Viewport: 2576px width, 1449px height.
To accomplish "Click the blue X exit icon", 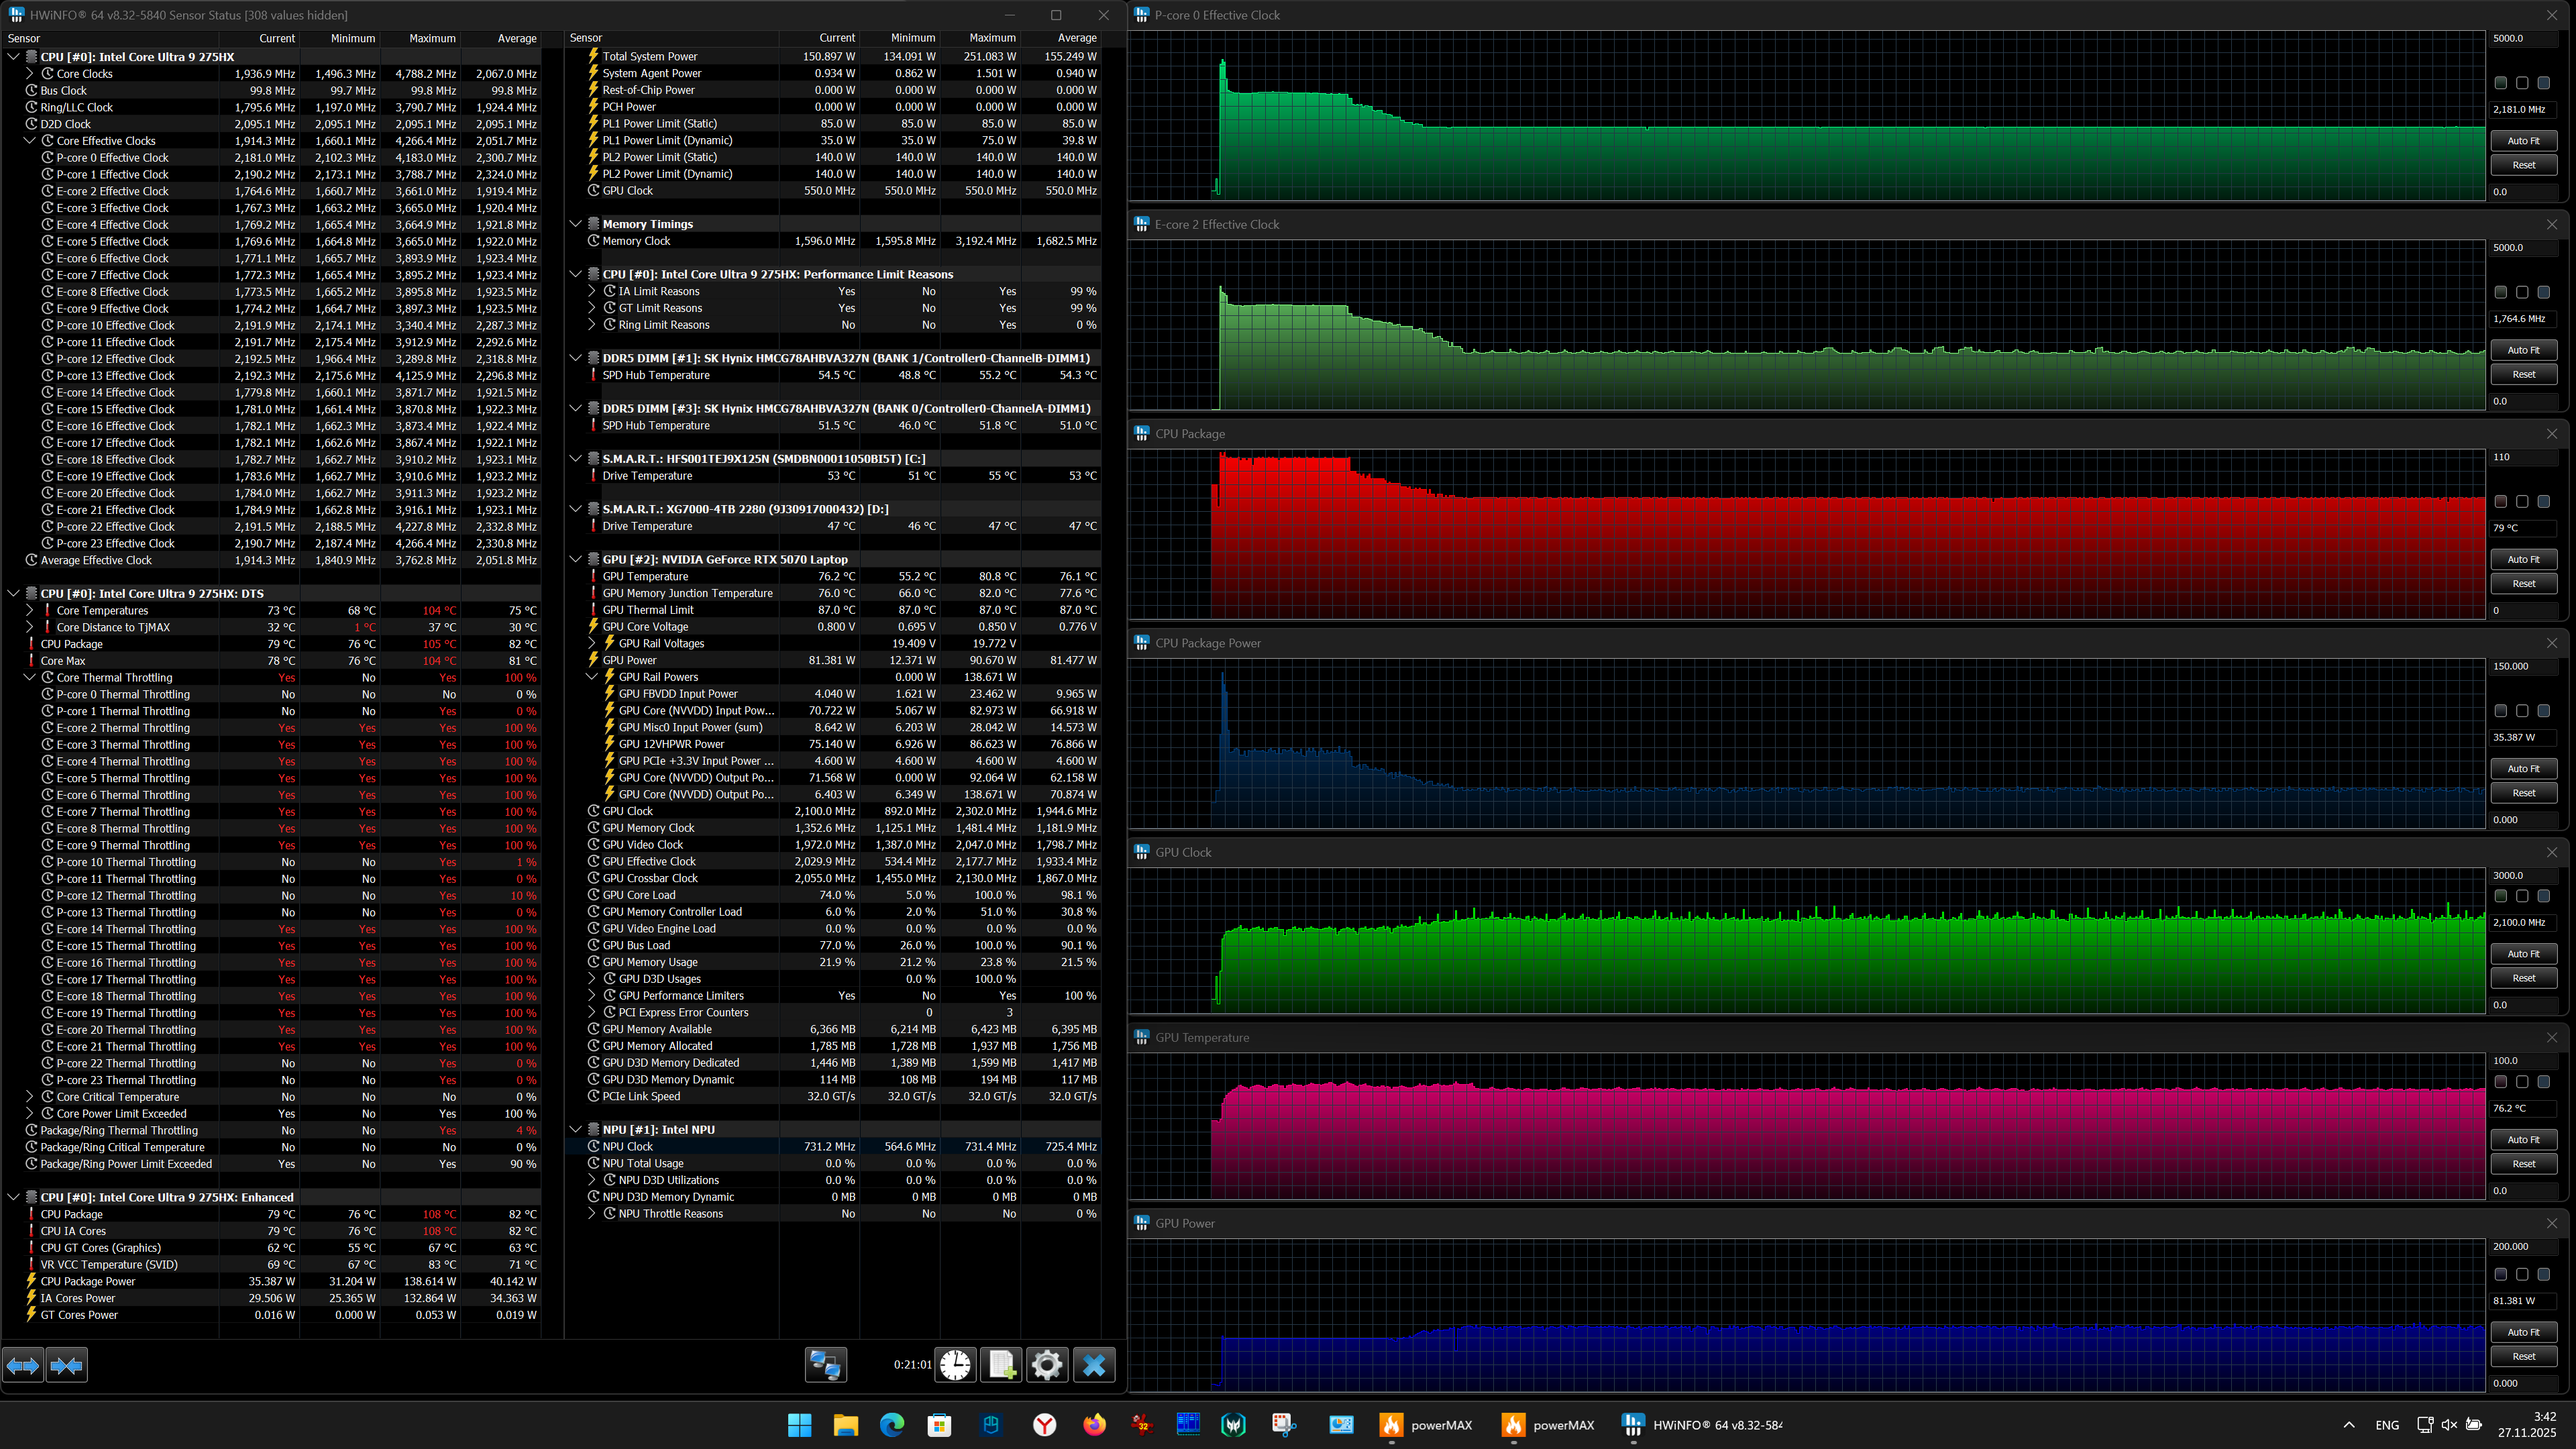I will click(1094, 1365).
